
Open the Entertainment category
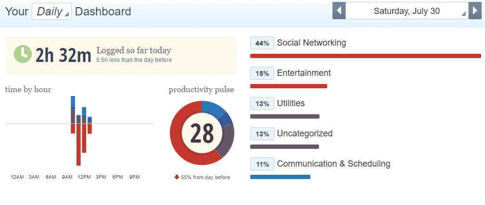[x=304, y=73]
